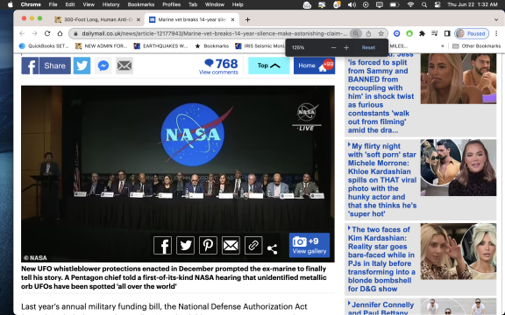Expand Other Bookmarks folder
The width and height of the screenshot is (505, 315).
(x=476, y=46)
